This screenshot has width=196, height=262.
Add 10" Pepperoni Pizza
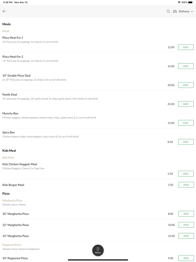tap(186, 258)
